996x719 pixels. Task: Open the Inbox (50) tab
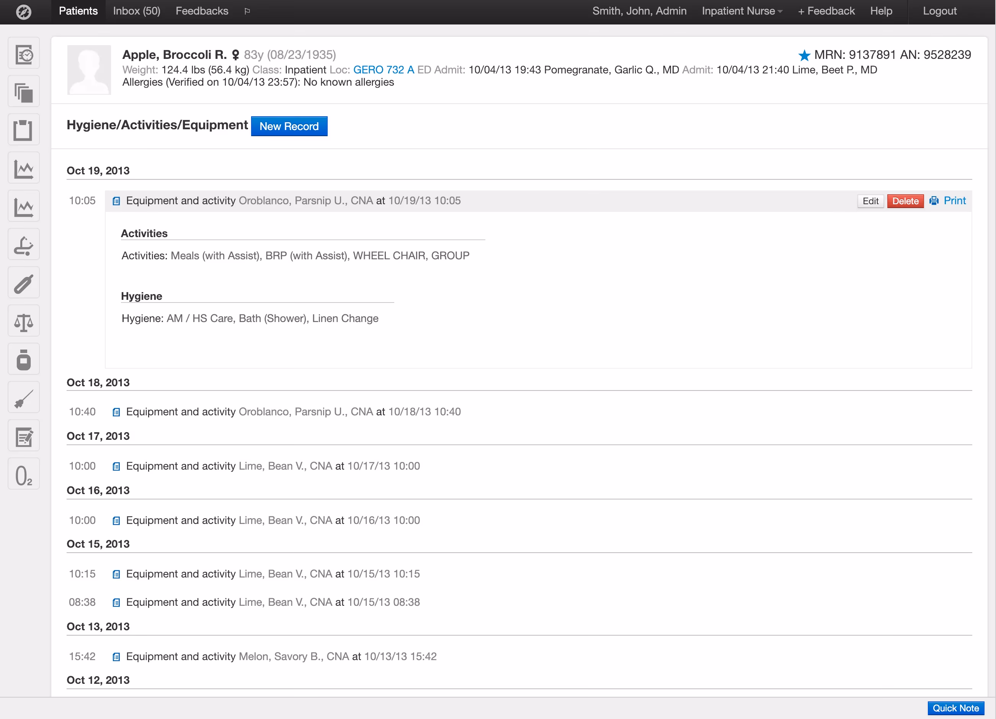pyautogui.click(x=137, y=11)
